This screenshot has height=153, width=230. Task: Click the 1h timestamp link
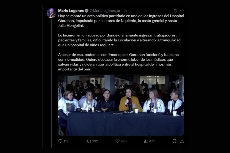click(125, 11)
